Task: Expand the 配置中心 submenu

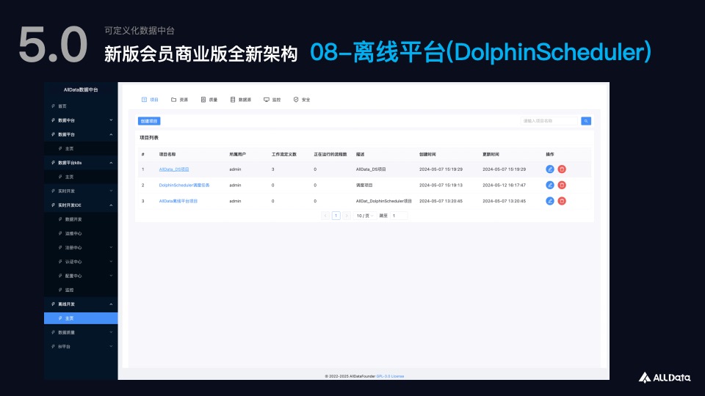Action: click(x=81, y=276)
